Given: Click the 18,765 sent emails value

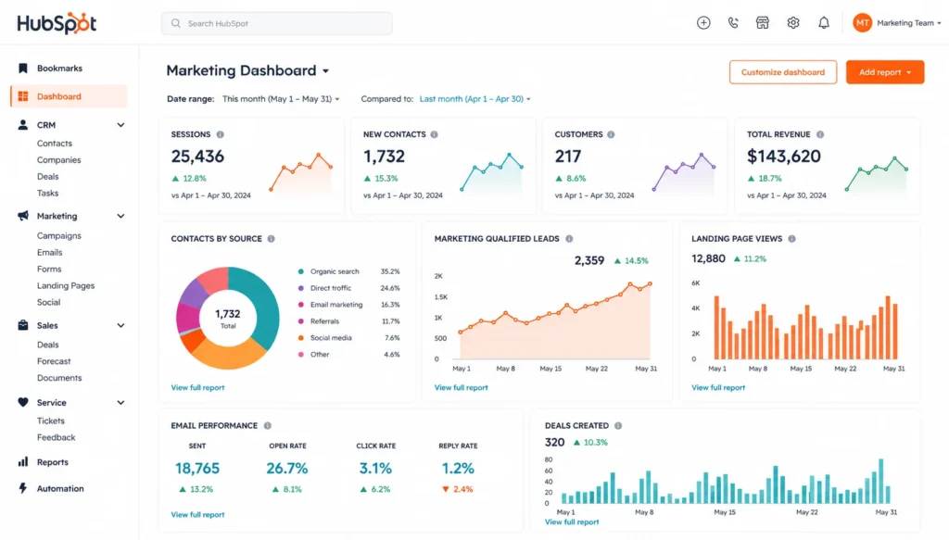Looking at the screenshot, I should coord(197,468).
